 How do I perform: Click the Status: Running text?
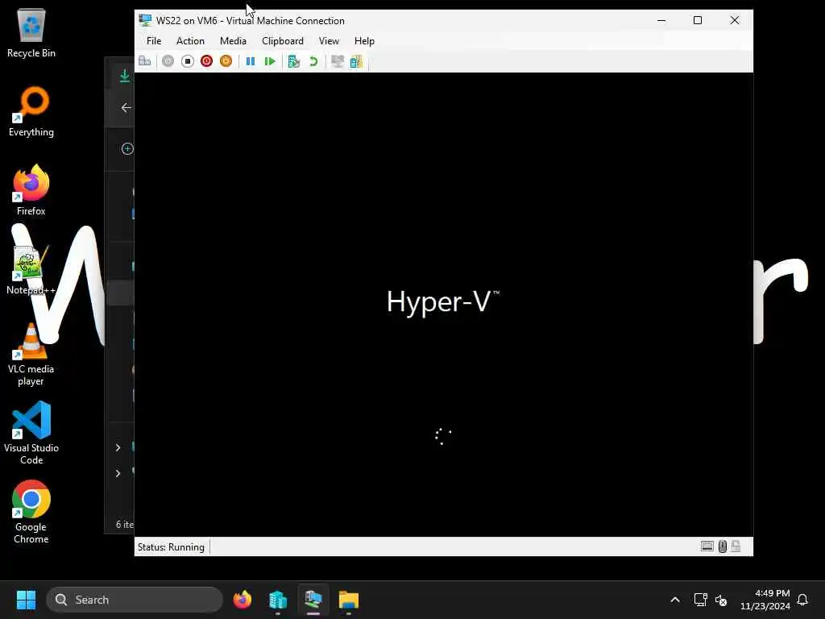click(x=171, y=547)
